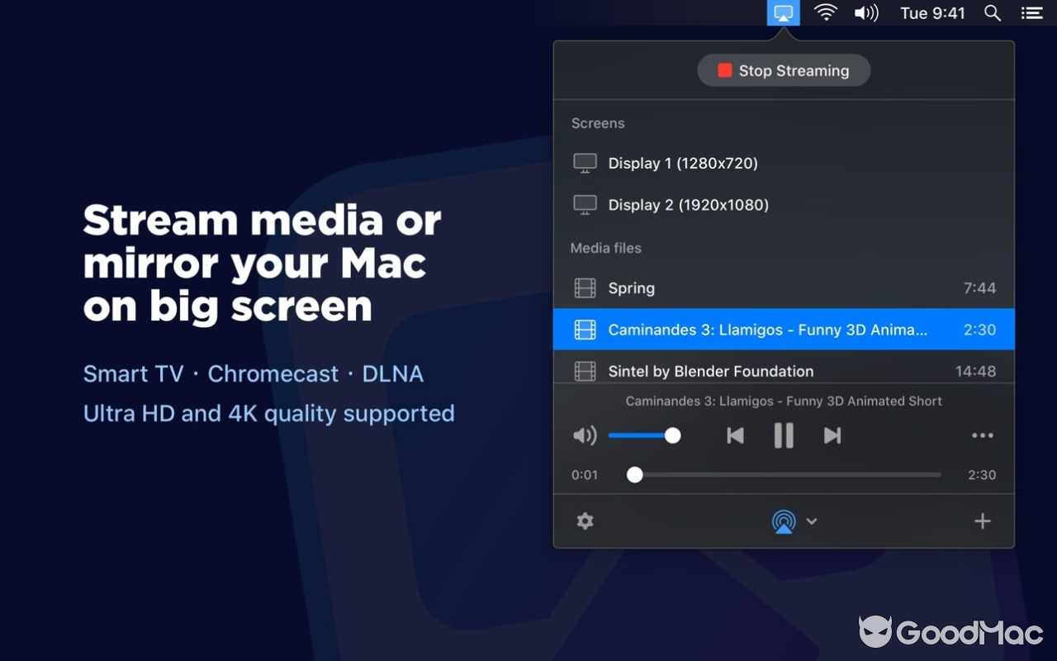Expand the streaming device selector chevron
Screen dimensions: 1057x661
coord(812,521)
